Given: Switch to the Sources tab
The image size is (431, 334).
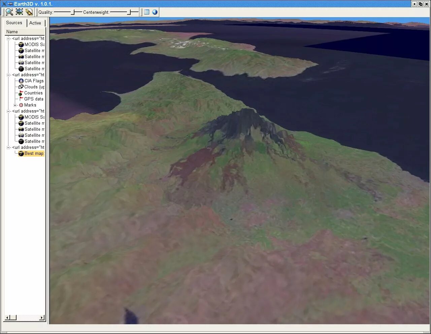Looking at the screenshot, I should 14,23.
